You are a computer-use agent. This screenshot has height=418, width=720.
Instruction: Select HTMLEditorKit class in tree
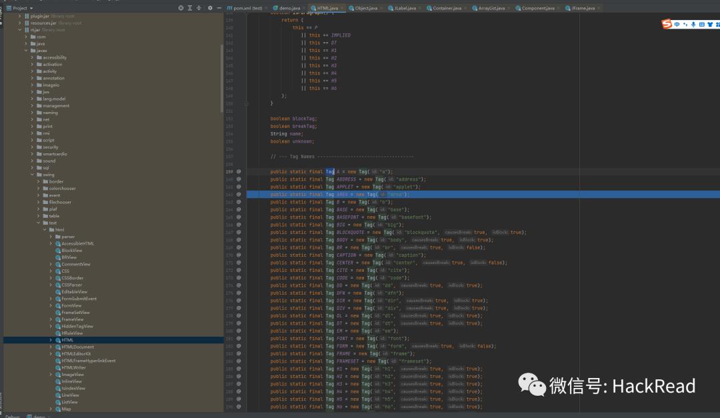click(x=76, y=354)
